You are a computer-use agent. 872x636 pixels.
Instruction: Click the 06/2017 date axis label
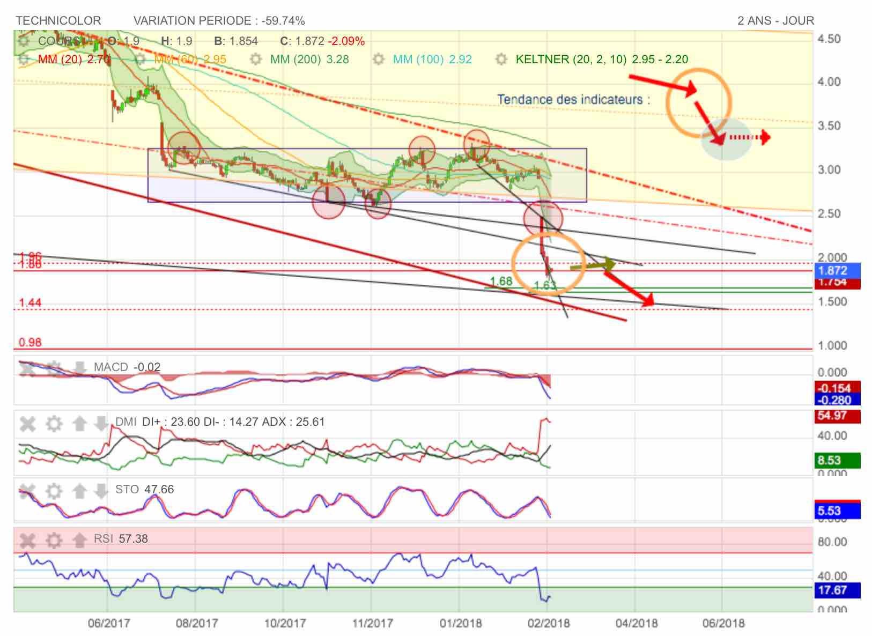click(x=109, y=623)
